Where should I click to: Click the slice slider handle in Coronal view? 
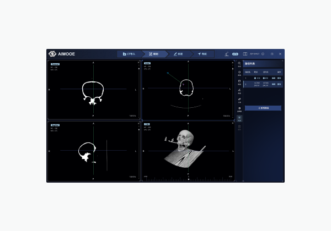138,69
